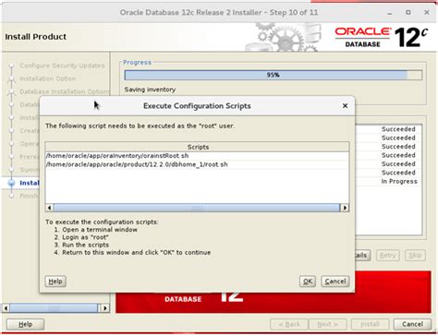438x336 pixels.
Task: Click the Retry button
Action: [387, 255]
